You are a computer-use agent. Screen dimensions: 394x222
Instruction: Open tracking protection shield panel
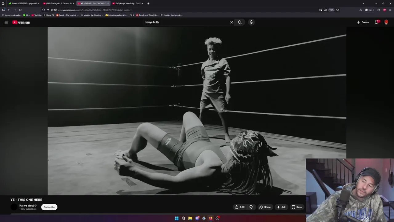click(44, 10)
